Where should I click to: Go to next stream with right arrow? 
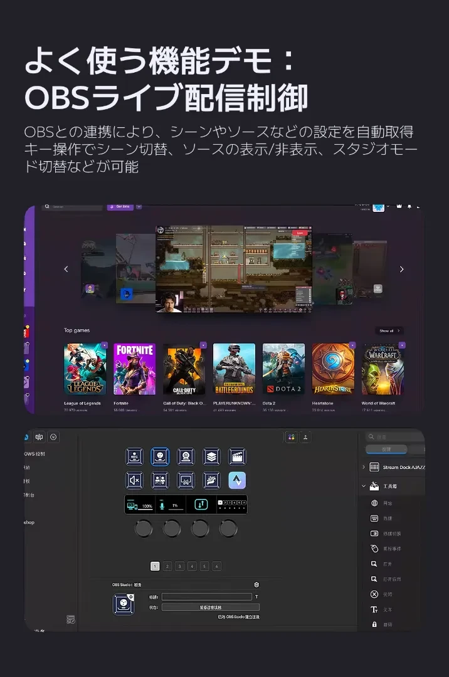pos(401,269)
